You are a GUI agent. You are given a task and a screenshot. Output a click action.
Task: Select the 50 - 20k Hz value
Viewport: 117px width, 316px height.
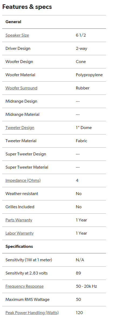86,286
